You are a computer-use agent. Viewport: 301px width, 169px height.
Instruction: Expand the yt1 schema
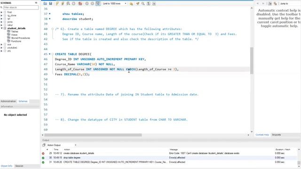pos(1,51)
